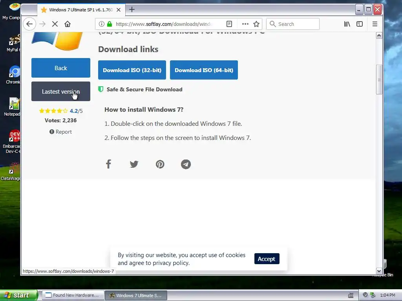Click Safe & Secure File Download text
This screenshot has width=402, height=301.
pos(144,89)
